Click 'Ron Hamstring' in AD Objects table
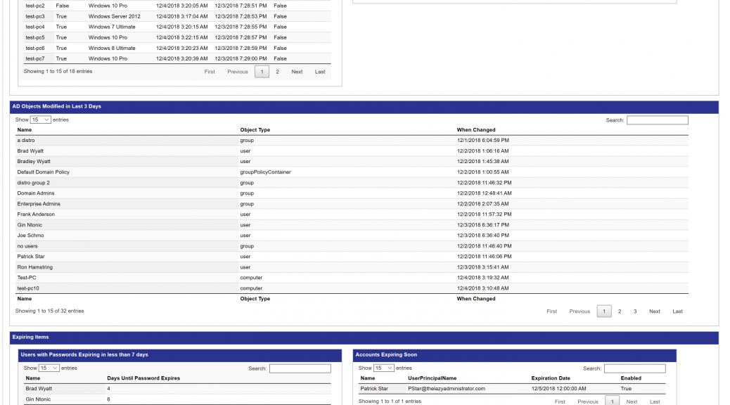The width and height of the screenshot is (730, 405). tap(35, 267)
